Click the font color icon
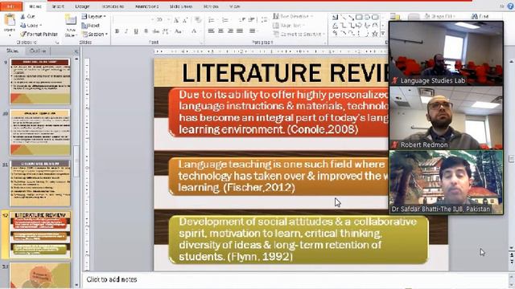 tap(194, 31)
